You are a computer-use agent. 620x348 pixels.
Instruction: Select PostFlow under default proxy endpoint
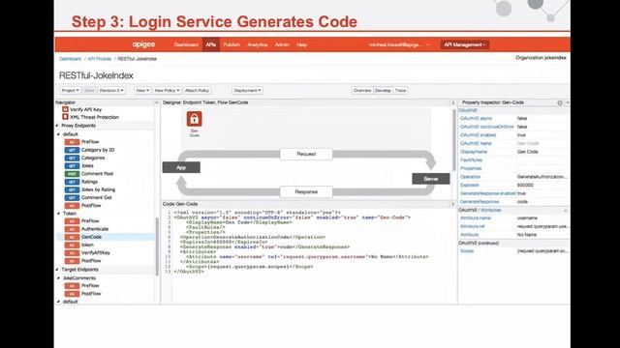coord(91,206)
